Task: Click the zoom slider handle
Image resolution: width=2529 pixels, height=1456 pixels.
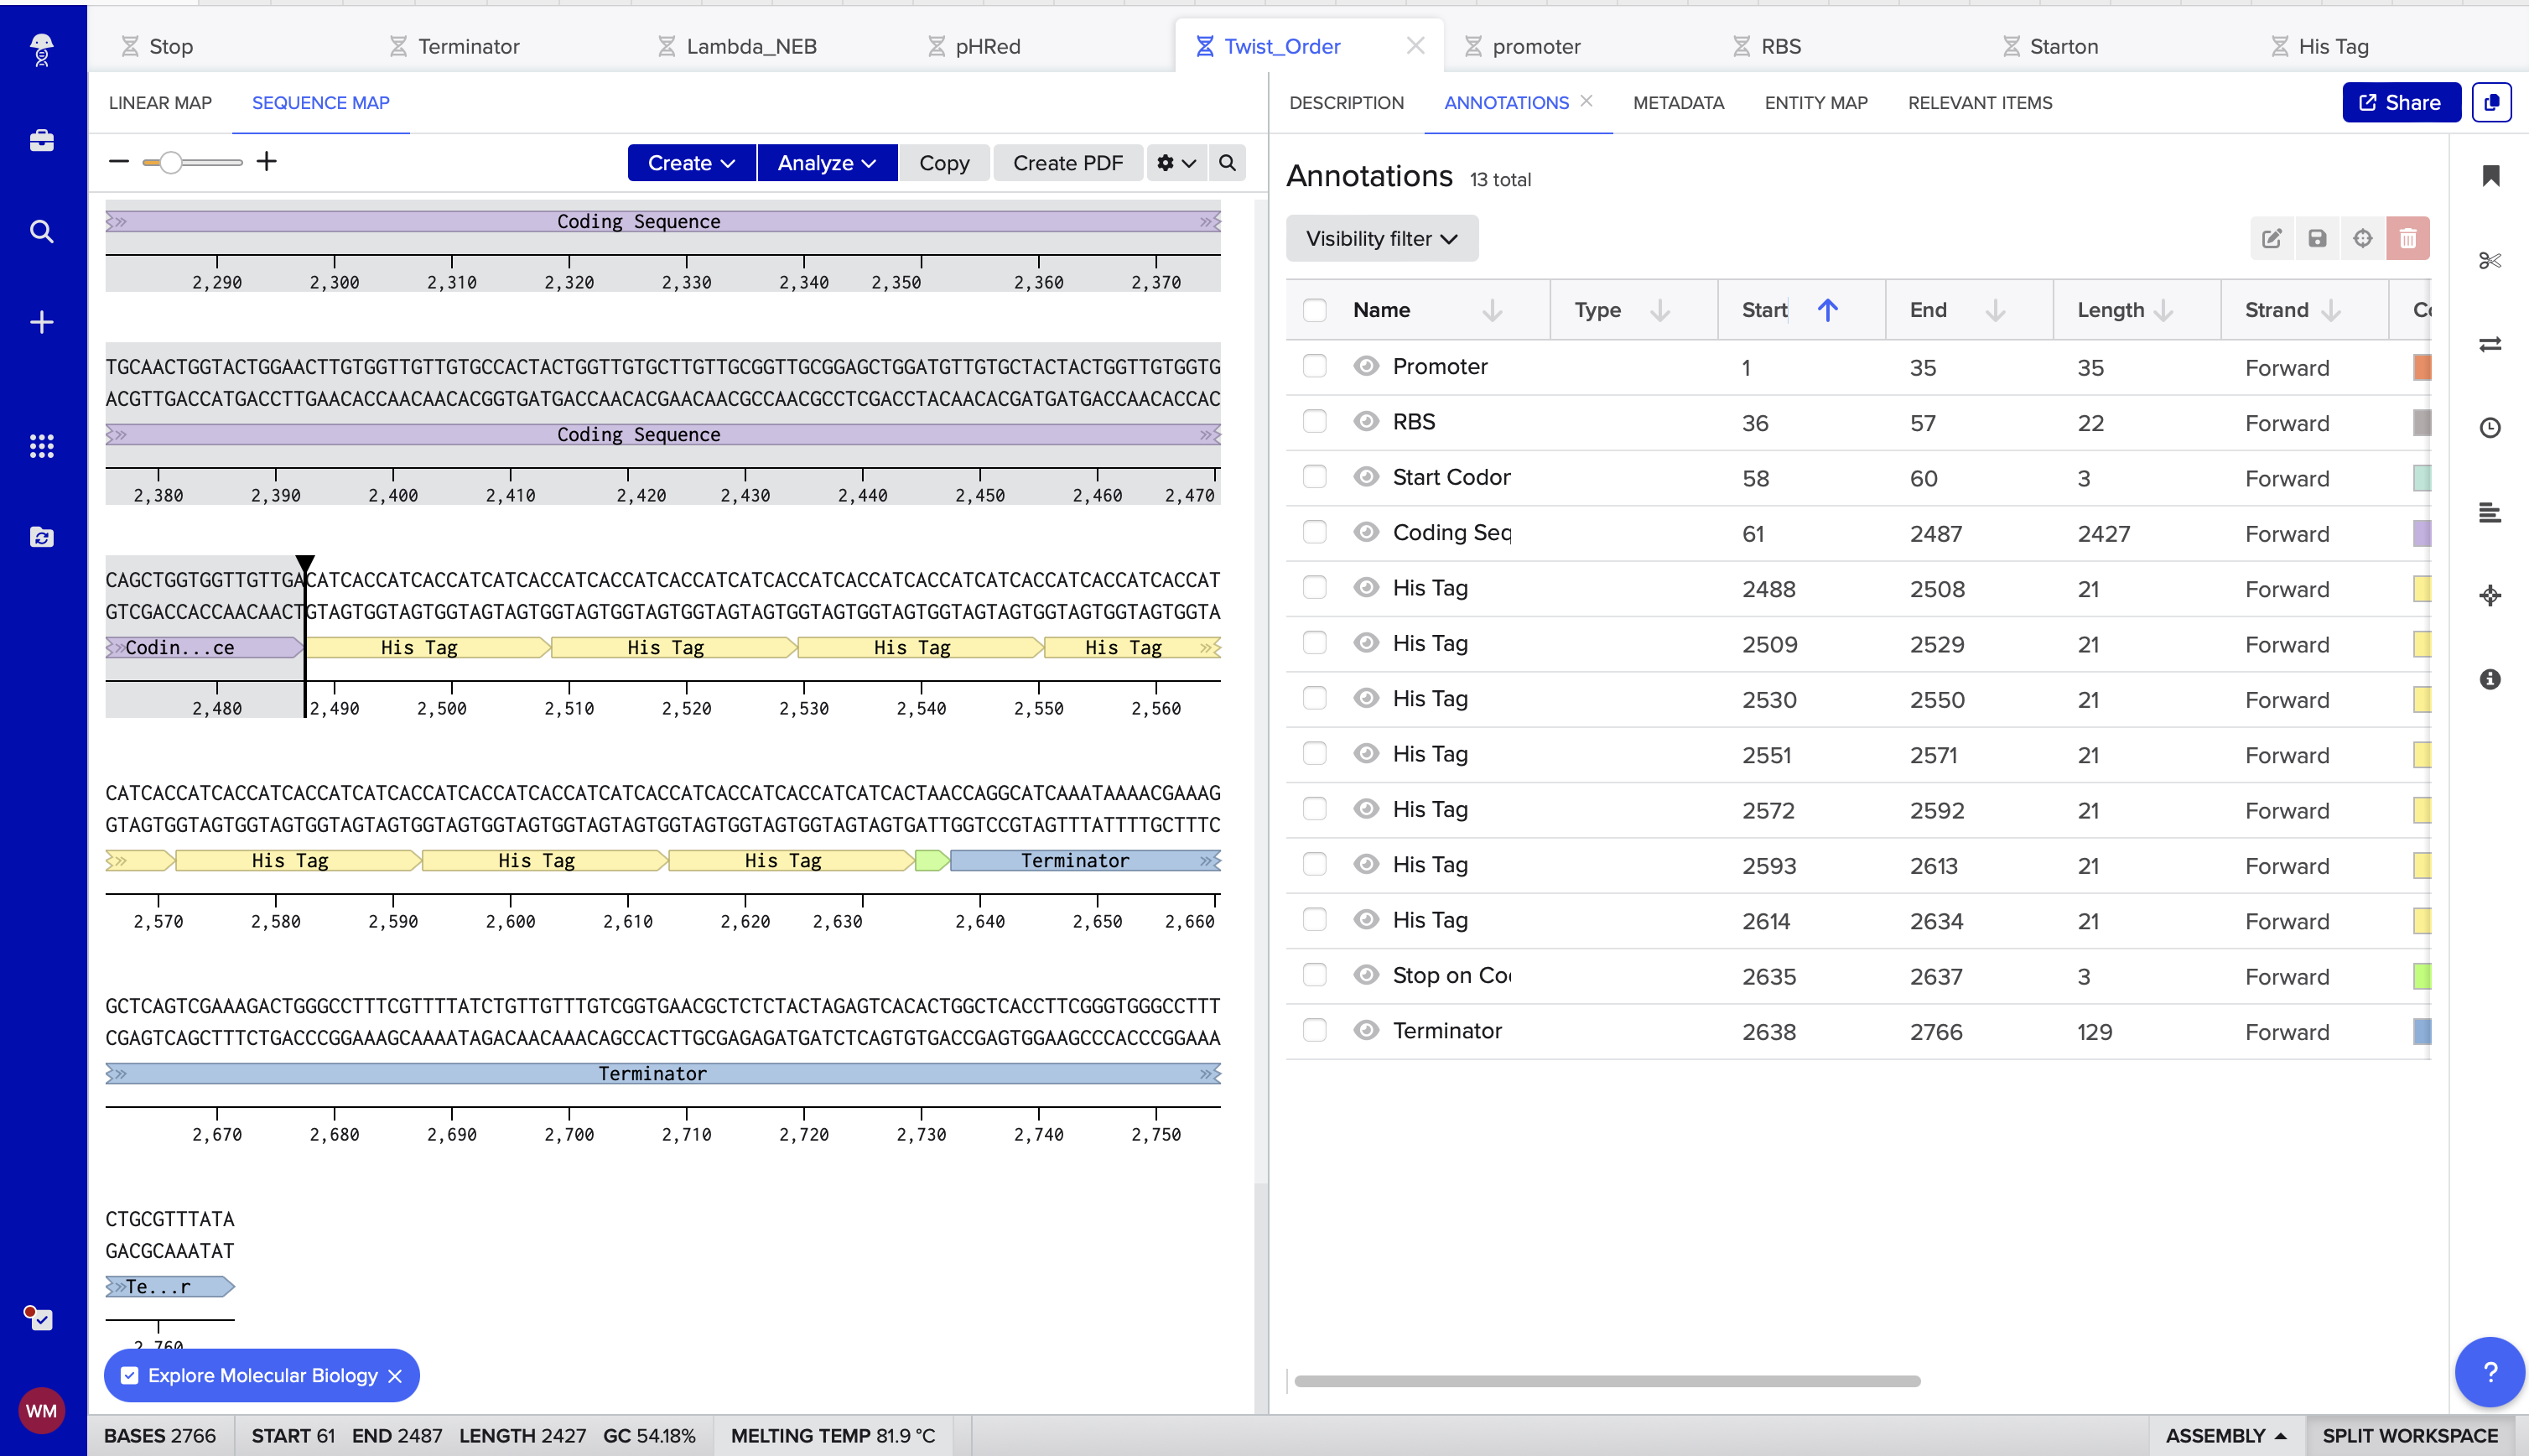Action: [171, 163]
